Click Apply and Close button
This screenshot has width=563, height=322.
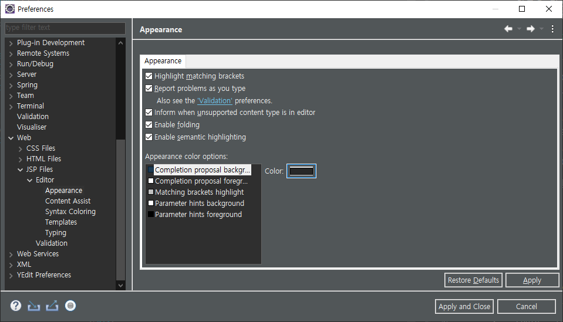point(464,307)
